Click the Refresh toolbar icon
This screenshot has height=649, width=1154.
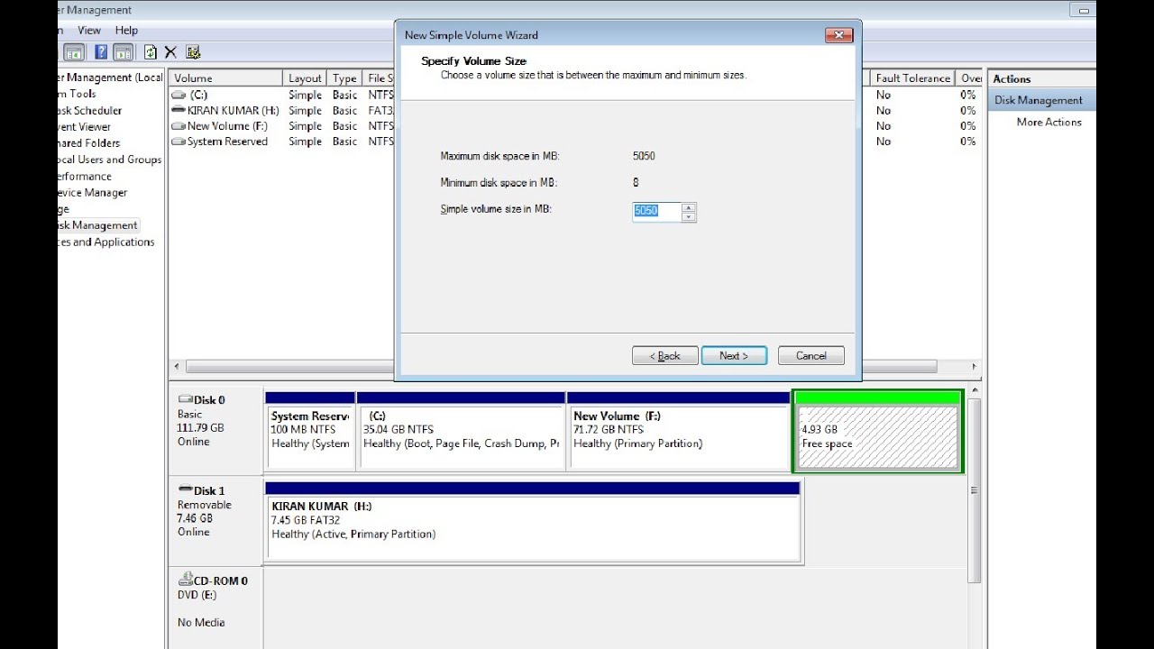[x=150, y=52]
